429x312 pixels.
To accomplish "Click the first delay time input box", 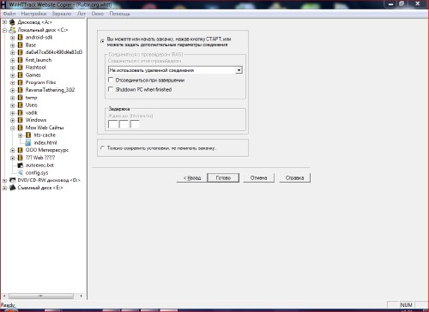I will pos(113,124).
